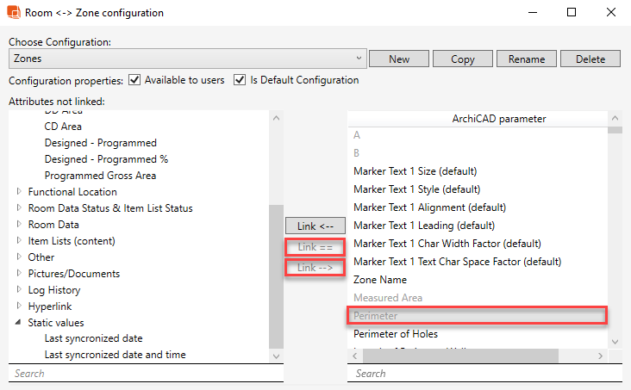Click the Rename button
This screenshot has height=390, width=631.
(526, 59)
